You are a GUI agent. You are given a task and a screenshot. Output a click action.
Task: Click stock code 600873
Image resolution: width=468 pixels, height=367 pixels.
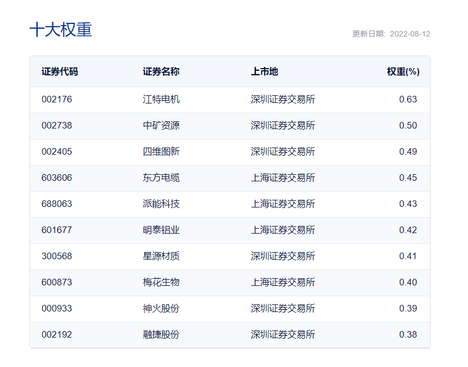(x=57, y=283)
